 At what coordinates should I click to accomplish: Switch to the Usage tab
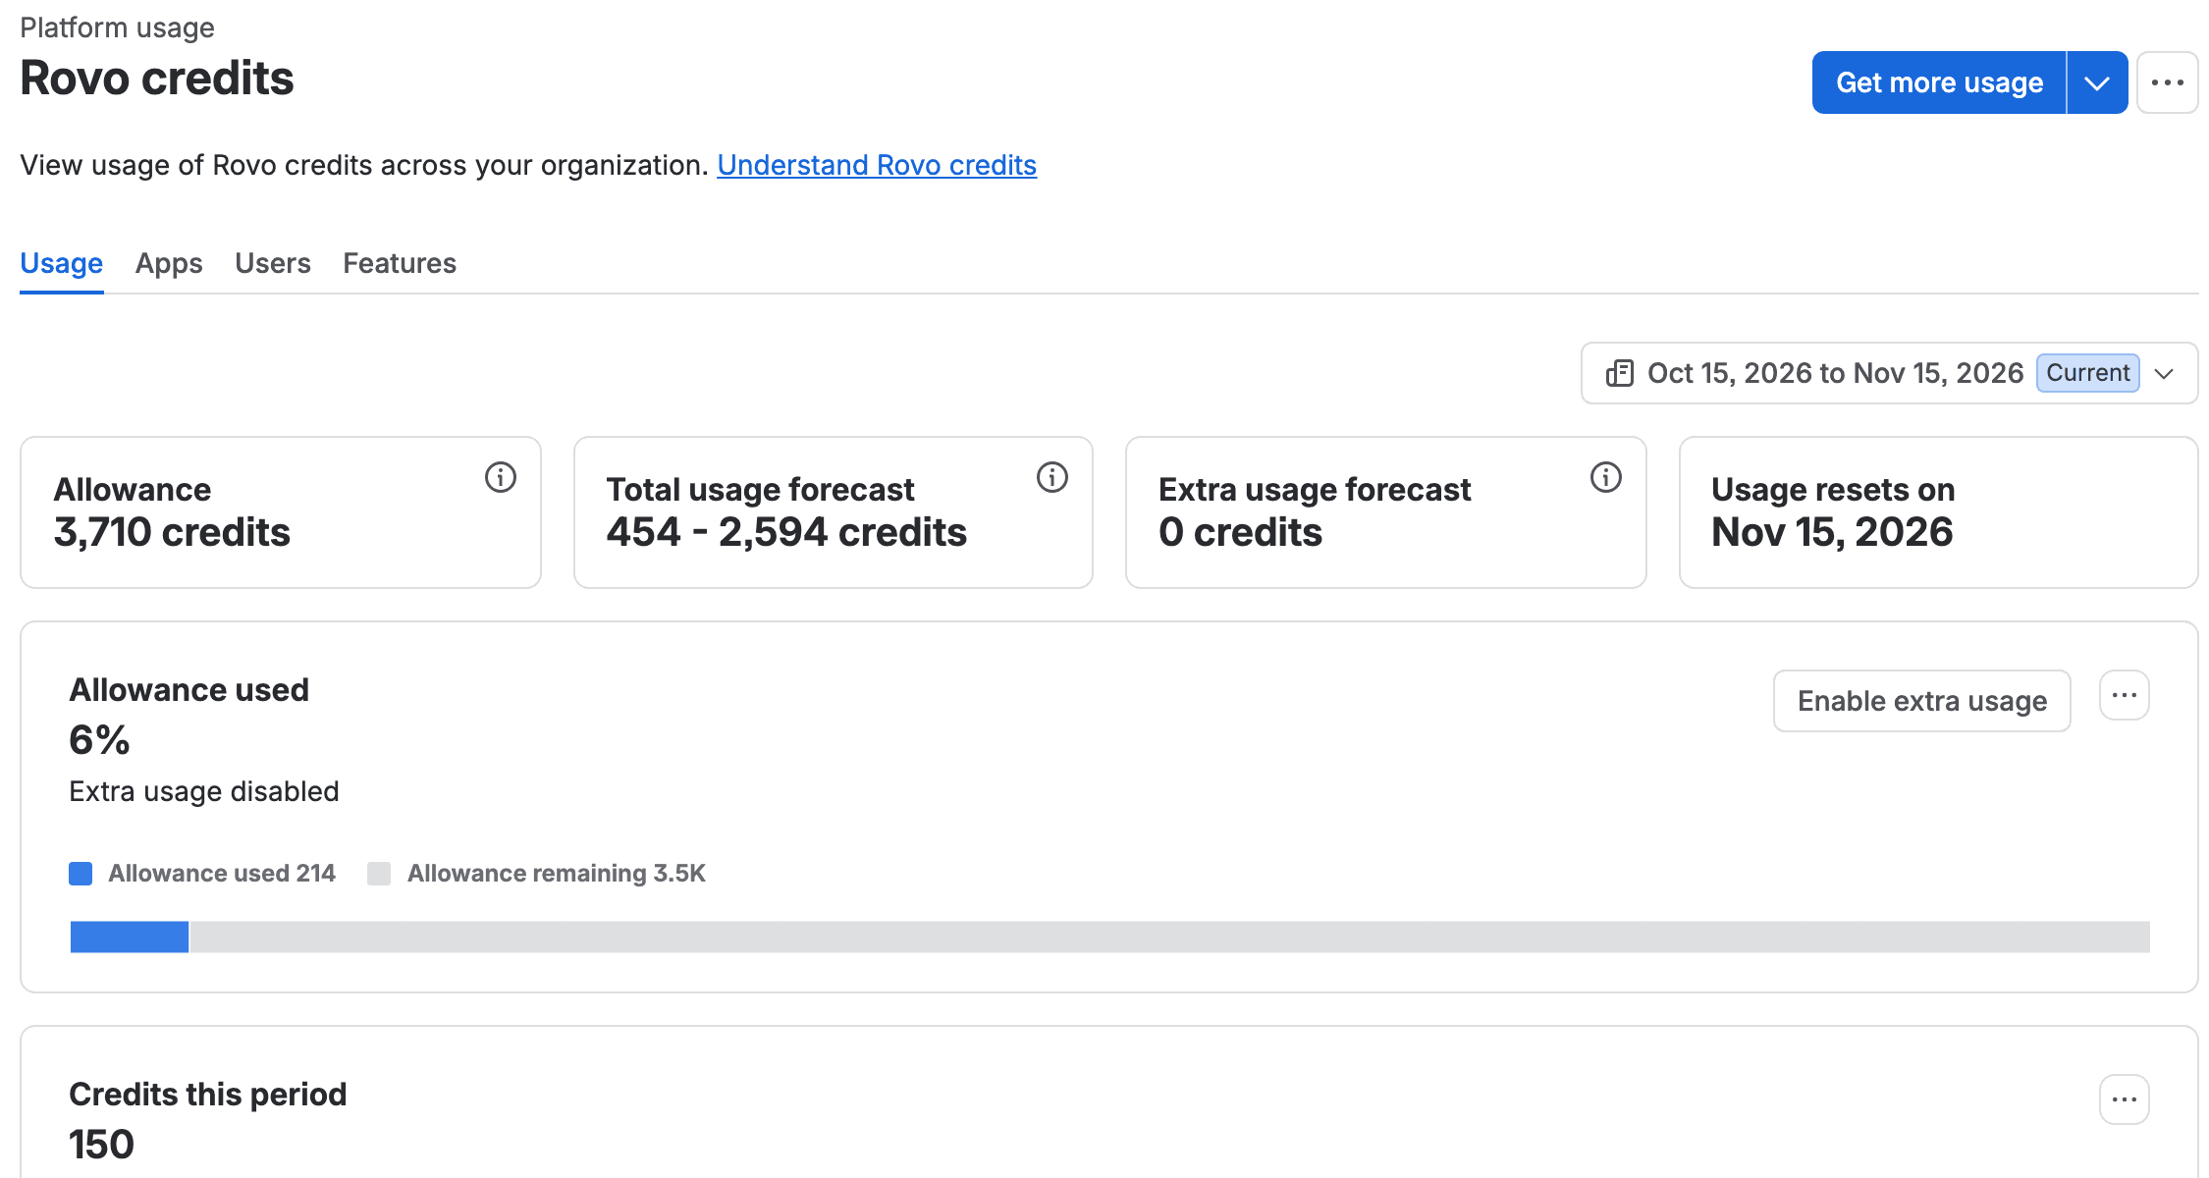[61, 263]
